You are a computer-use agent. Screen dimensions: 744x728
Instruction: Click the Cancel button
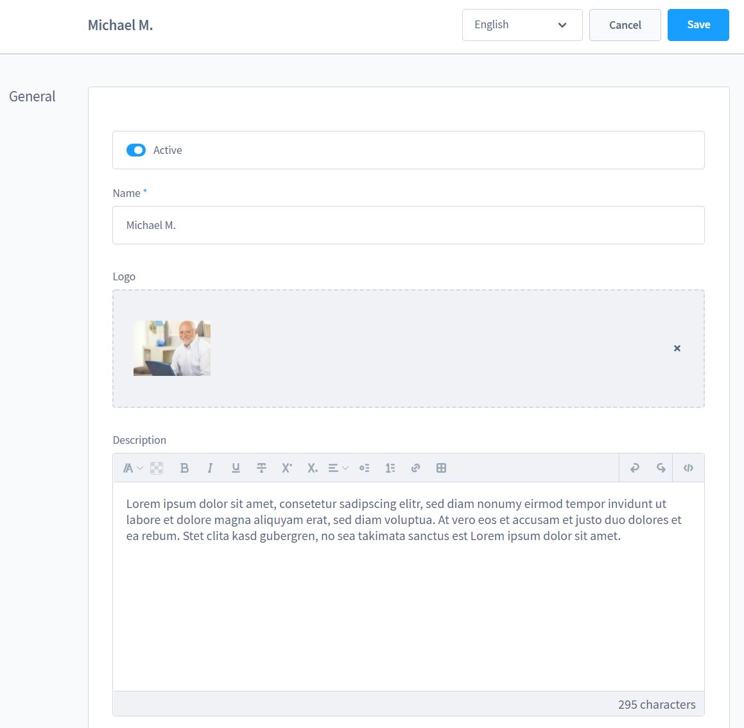[625, 25]
